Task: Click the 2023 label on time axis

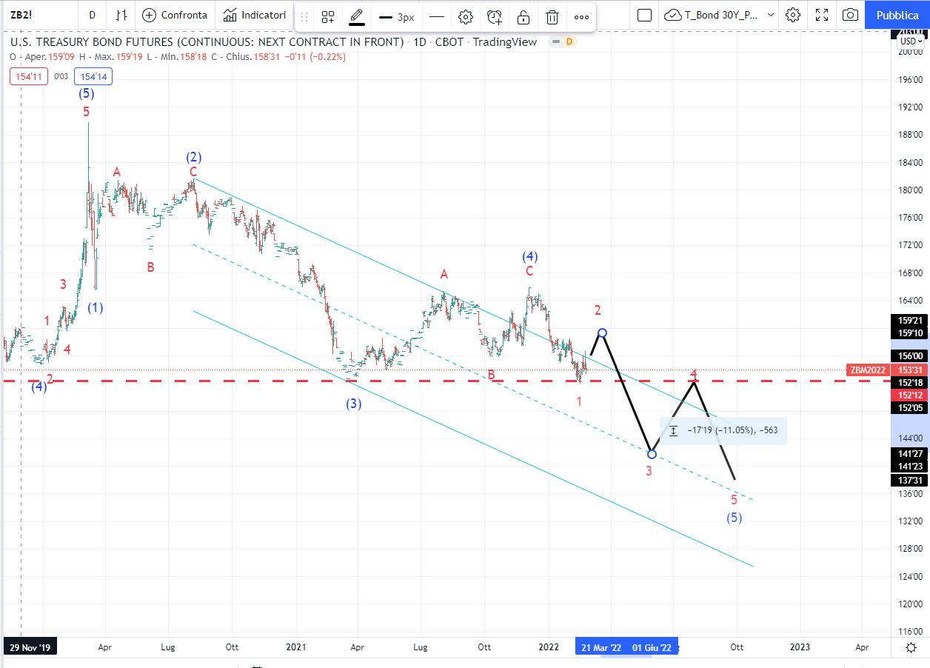Action: tap(800, 647)
